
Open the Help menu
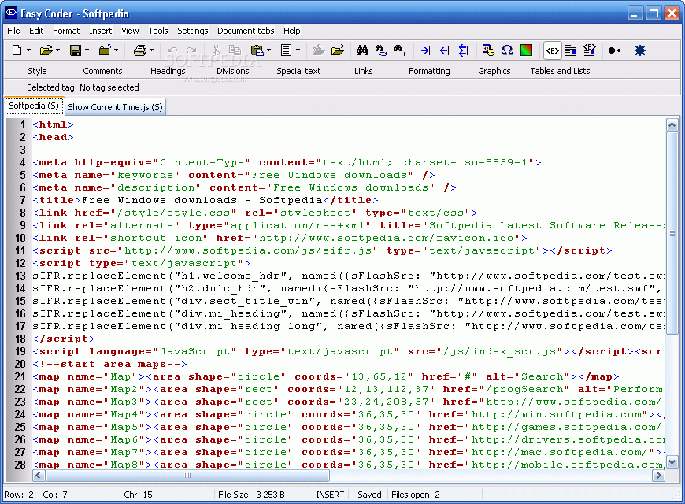[x=292, y=31]
